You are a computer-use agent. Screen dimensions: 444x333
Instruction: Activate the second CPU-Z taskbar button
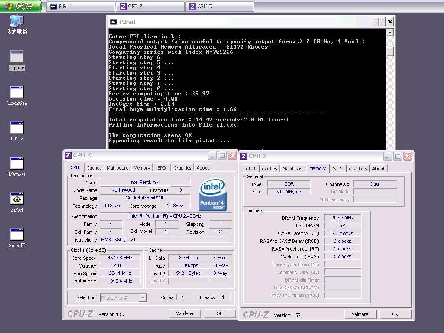pyautogui.click(x=220, y=7)
